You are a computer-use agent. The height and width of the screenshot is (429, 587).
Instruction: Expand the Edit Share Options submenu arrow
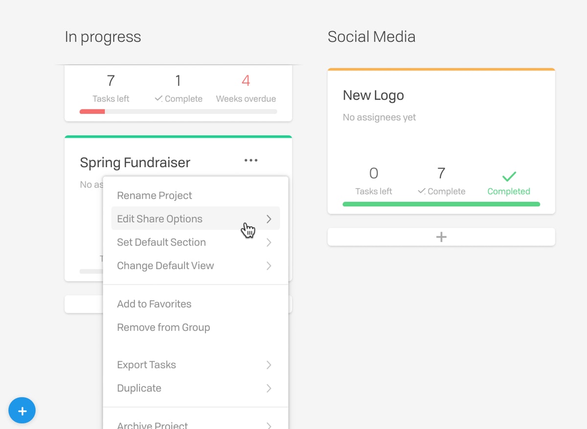coord(269,219)
